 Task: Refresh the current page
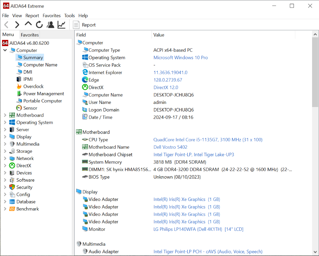39,25
